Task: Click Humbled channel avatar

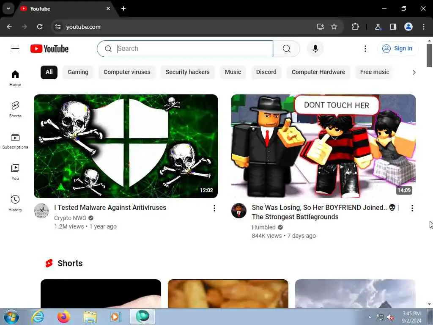Action: (239, 211)
